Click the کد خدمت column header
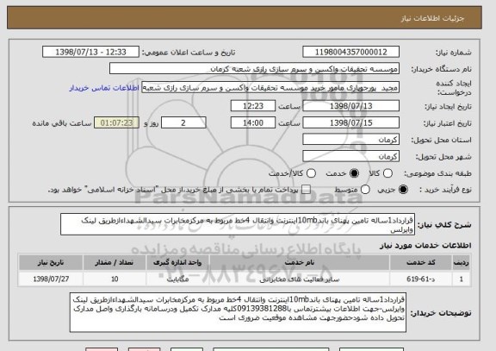The height and width of the screenshot is (351, 496). (421, 262)
